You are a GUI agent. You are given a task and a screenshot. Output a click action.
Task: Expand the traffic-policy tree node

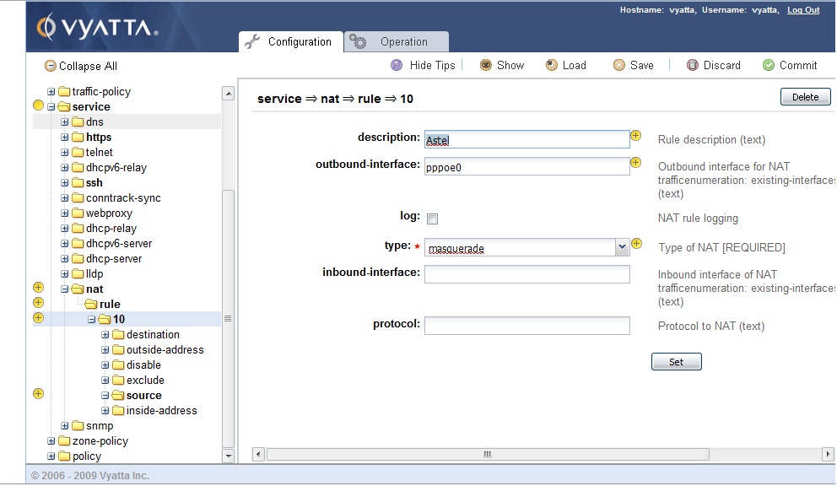(51, 92)
